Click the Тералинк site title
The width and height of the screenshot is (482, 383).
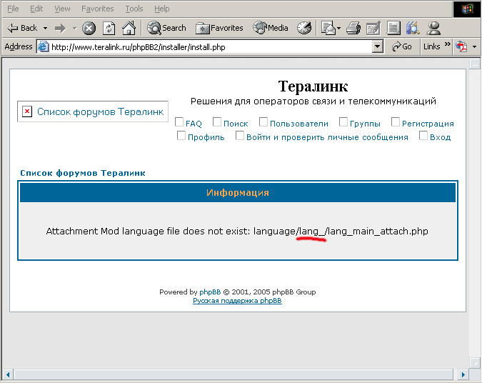click(313, 86)
